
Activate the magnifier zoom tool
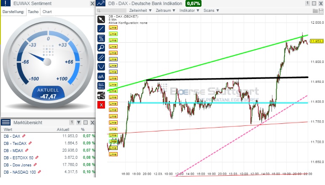[x=101, y=48]
